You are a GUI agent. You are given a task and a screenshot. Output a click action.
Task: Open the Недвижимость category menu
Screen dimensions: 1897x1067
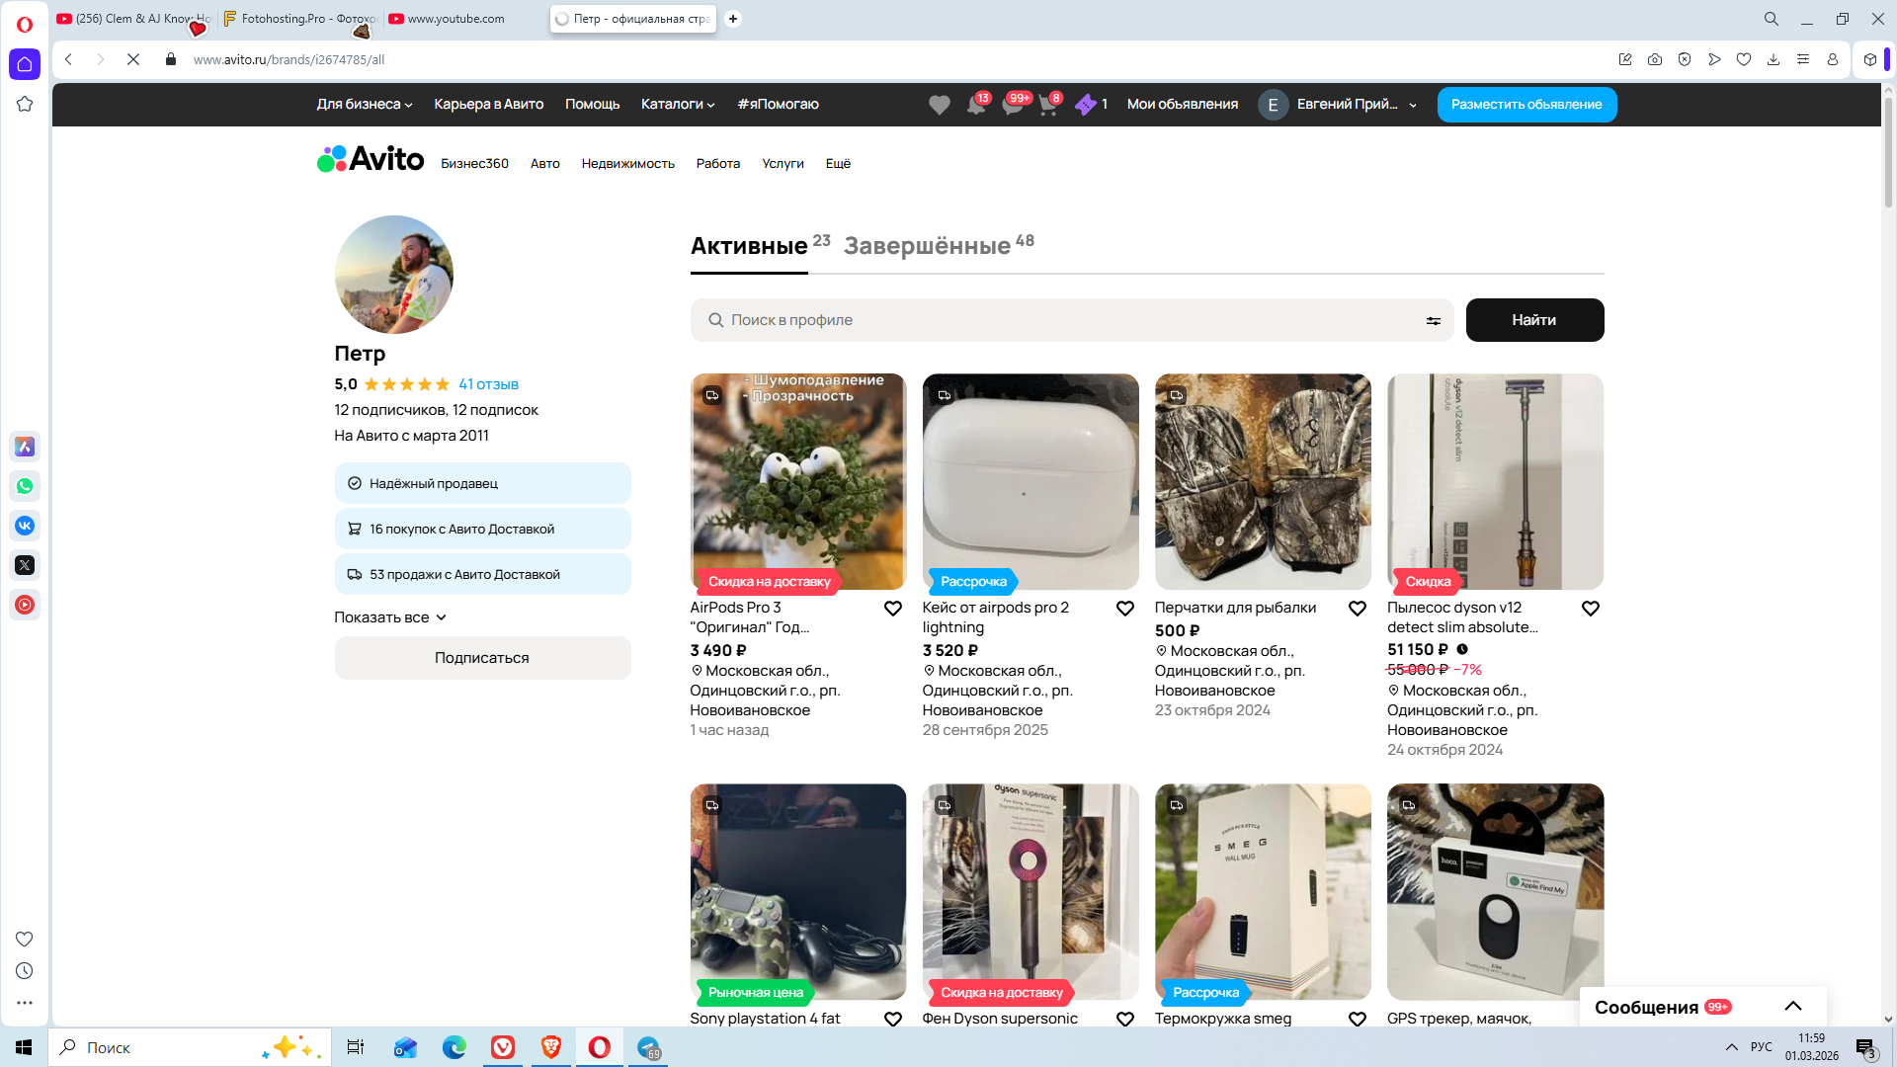point(627,164)
